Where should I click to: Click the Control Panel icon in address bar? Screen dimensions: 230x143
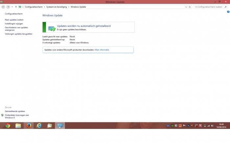tap(20, 7)
